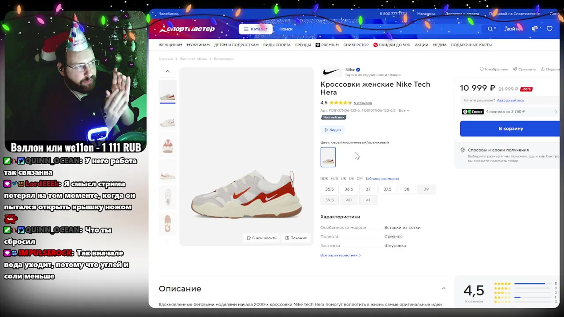
Task: Add product В избранное
Action: point(494,69)
